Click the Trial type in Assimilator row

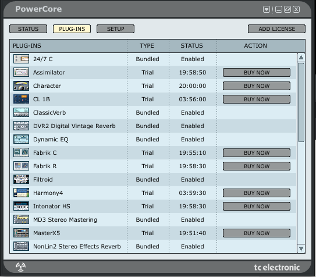[147, 73]
